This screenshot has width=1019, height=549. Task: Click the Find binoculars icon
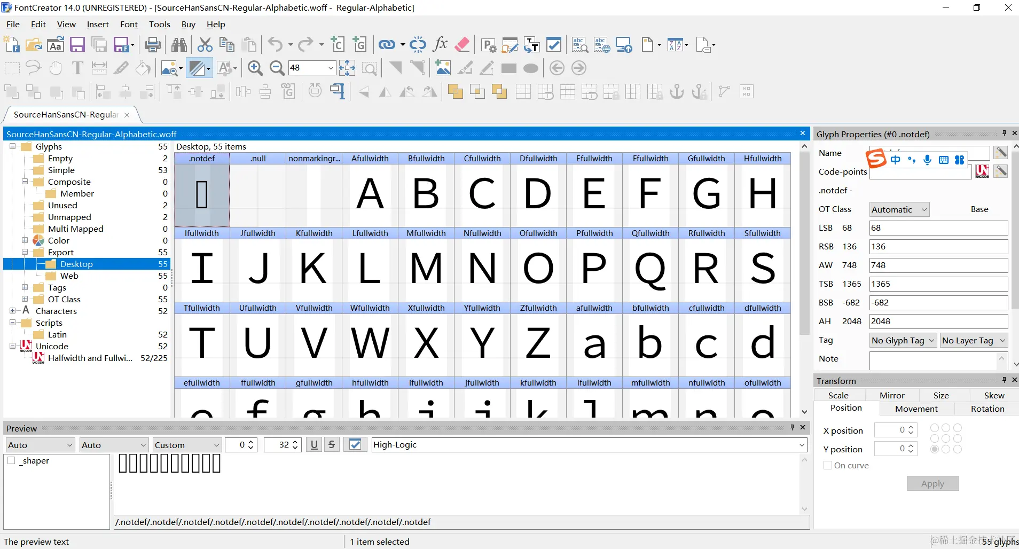pos(179,44)
